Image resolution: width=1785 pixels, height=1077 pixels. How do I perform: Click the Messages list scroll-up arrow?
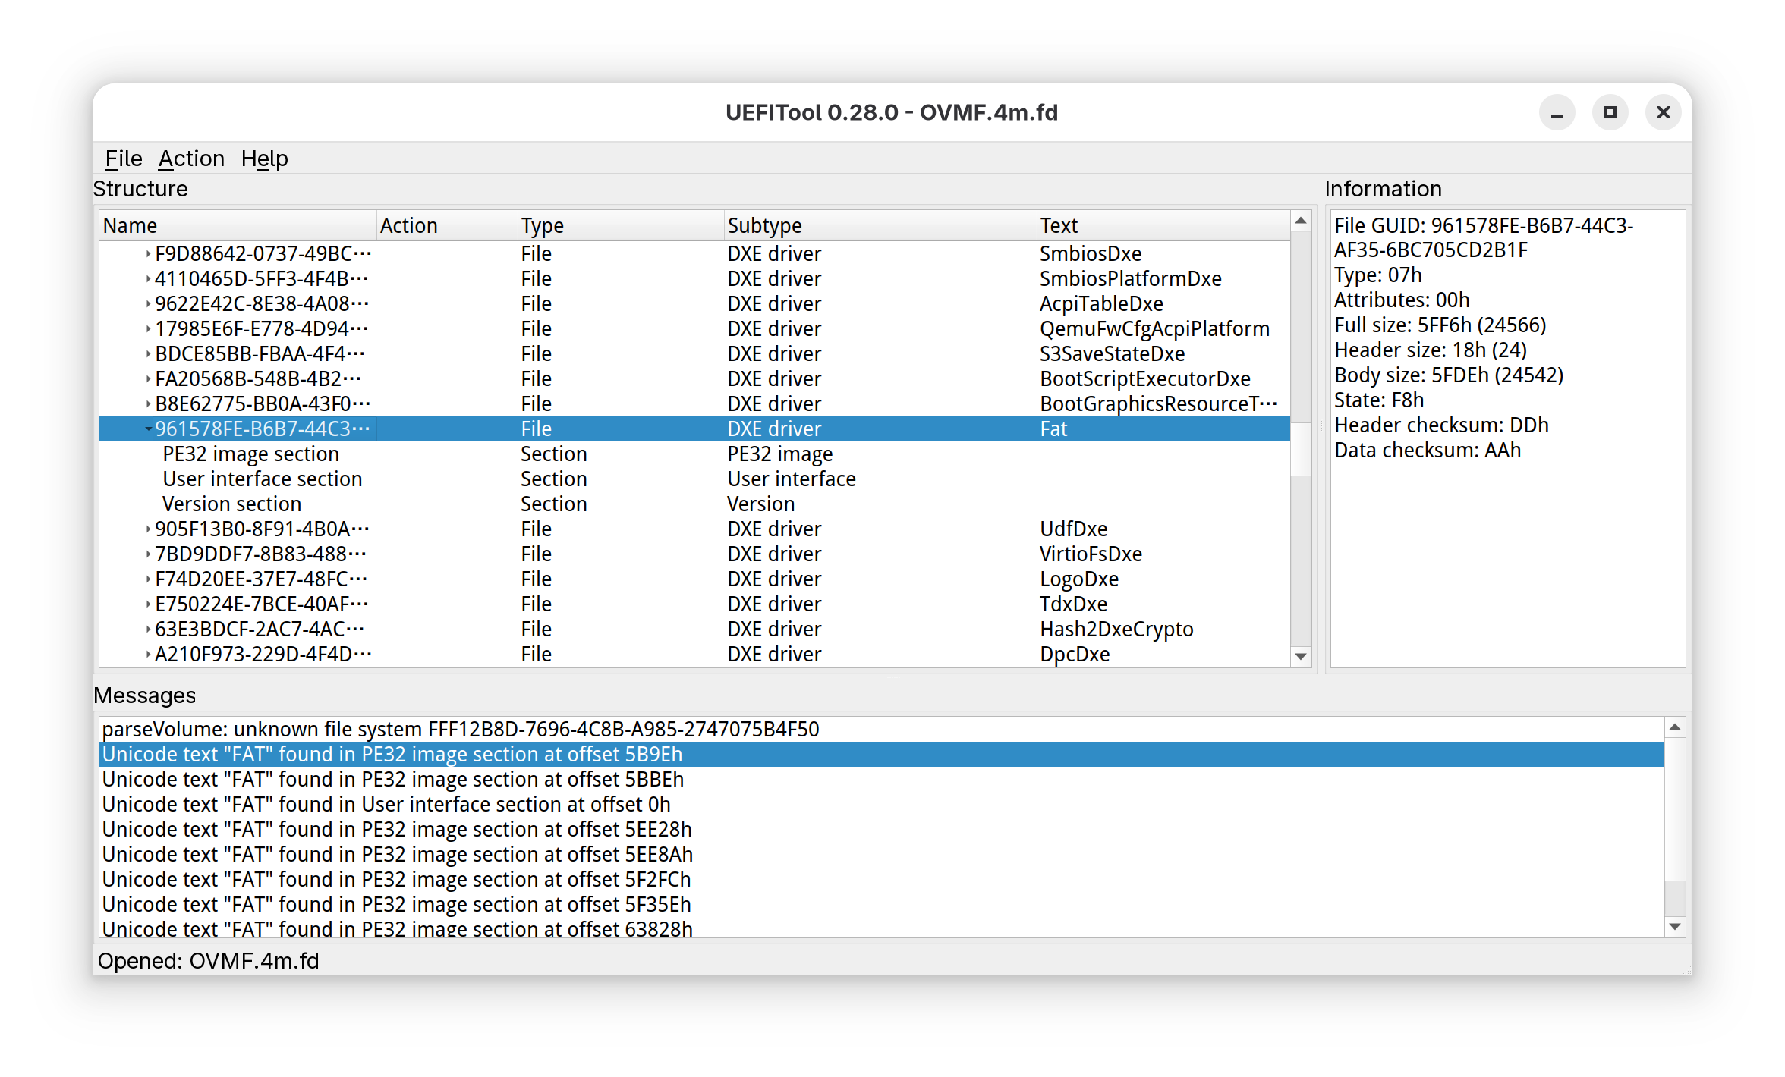[1675, 728]
